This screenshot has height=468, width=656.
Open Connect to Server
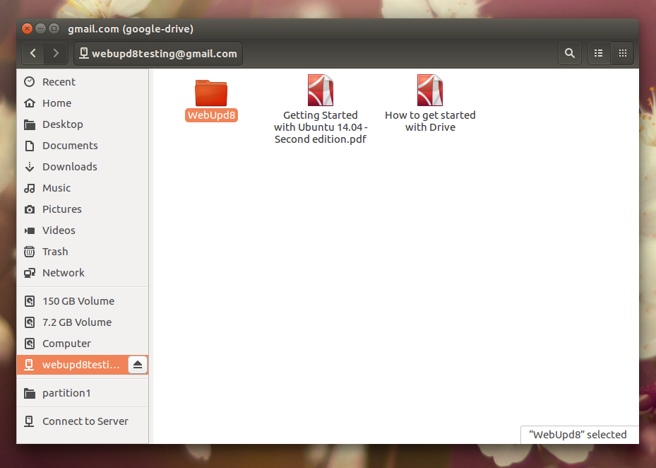coord(85,421)
